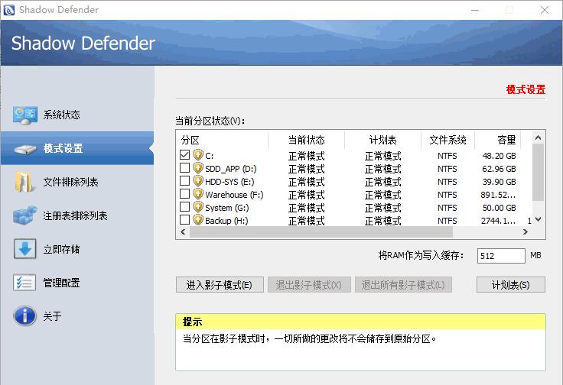Sort by the 分区 column header
This screenshot has width=563, height=385.
tap(223, 140)
